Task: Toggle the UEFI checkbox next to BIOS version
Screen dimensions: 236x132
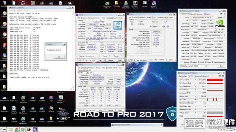Action: coord(220,29)
